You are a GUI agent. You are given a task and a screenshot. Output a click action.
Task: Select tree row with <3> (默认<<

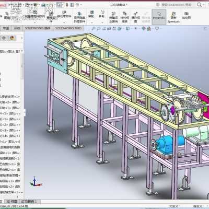point(10,130)
